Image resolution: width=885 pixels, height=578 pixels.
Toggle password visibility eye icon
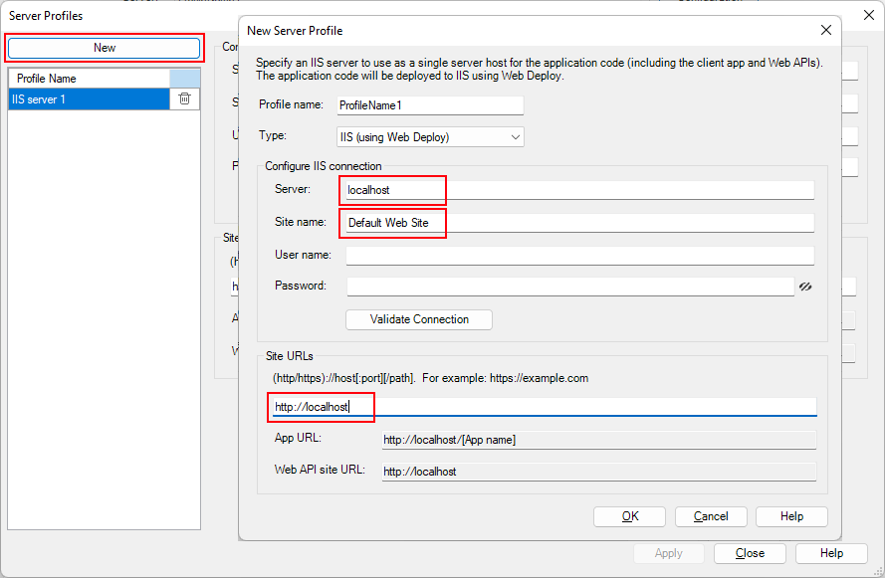805,287
